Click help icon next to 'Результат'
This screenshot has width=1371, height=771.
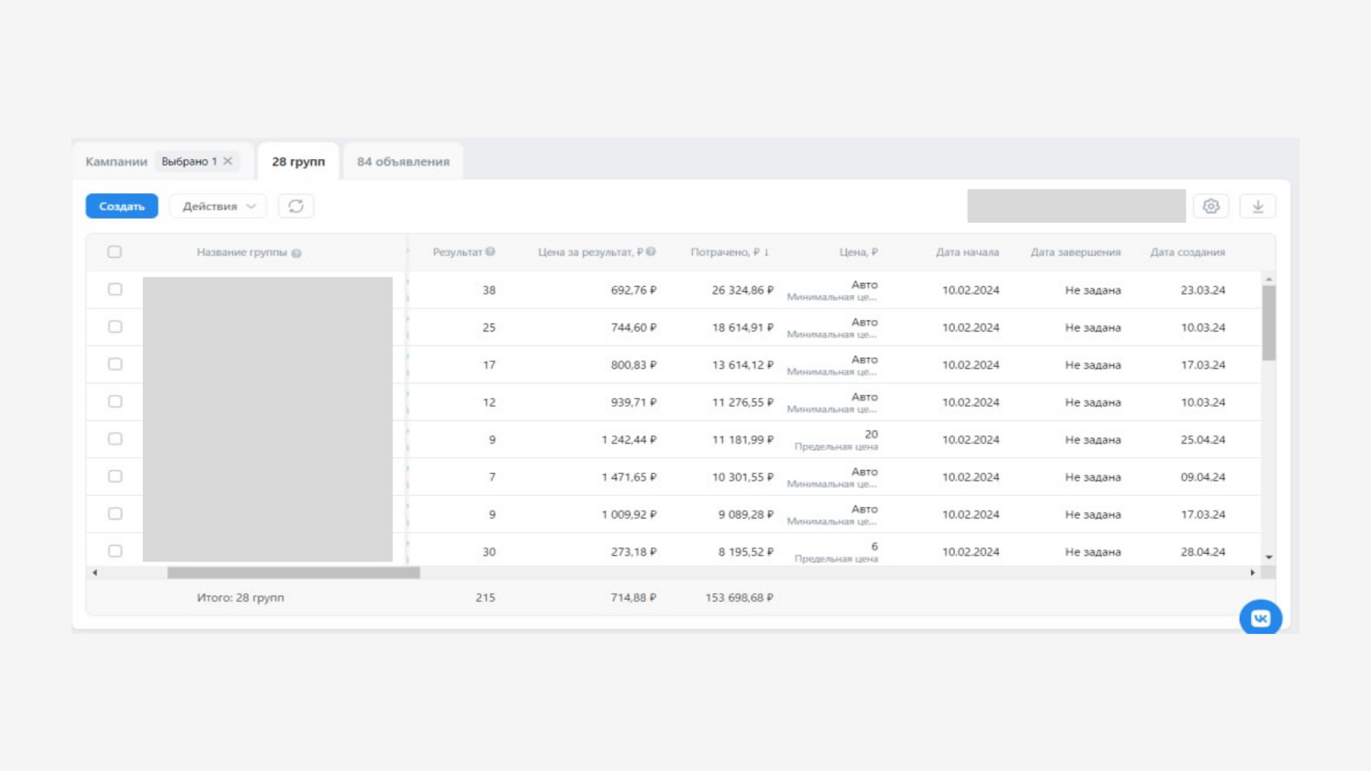[x=490, y=252]
